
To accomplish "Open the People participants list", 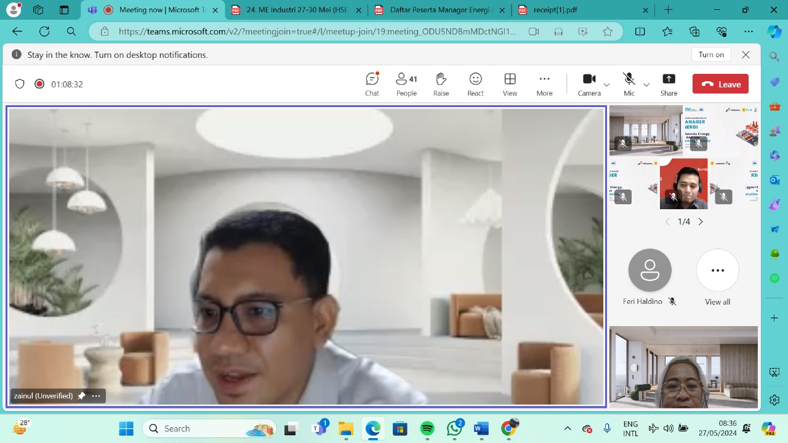I will 406,84.
